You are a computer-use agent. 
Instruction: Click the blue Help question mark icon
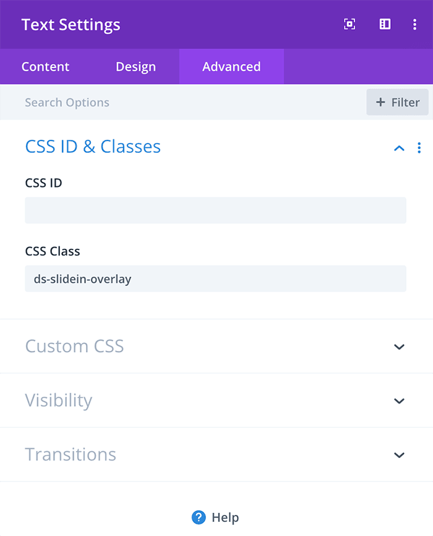(x=199, y=517)
